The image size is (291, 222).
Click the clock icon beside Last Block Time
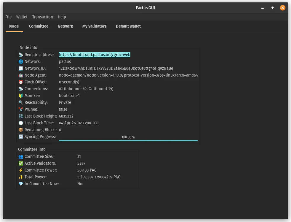[x=21, y=123]
